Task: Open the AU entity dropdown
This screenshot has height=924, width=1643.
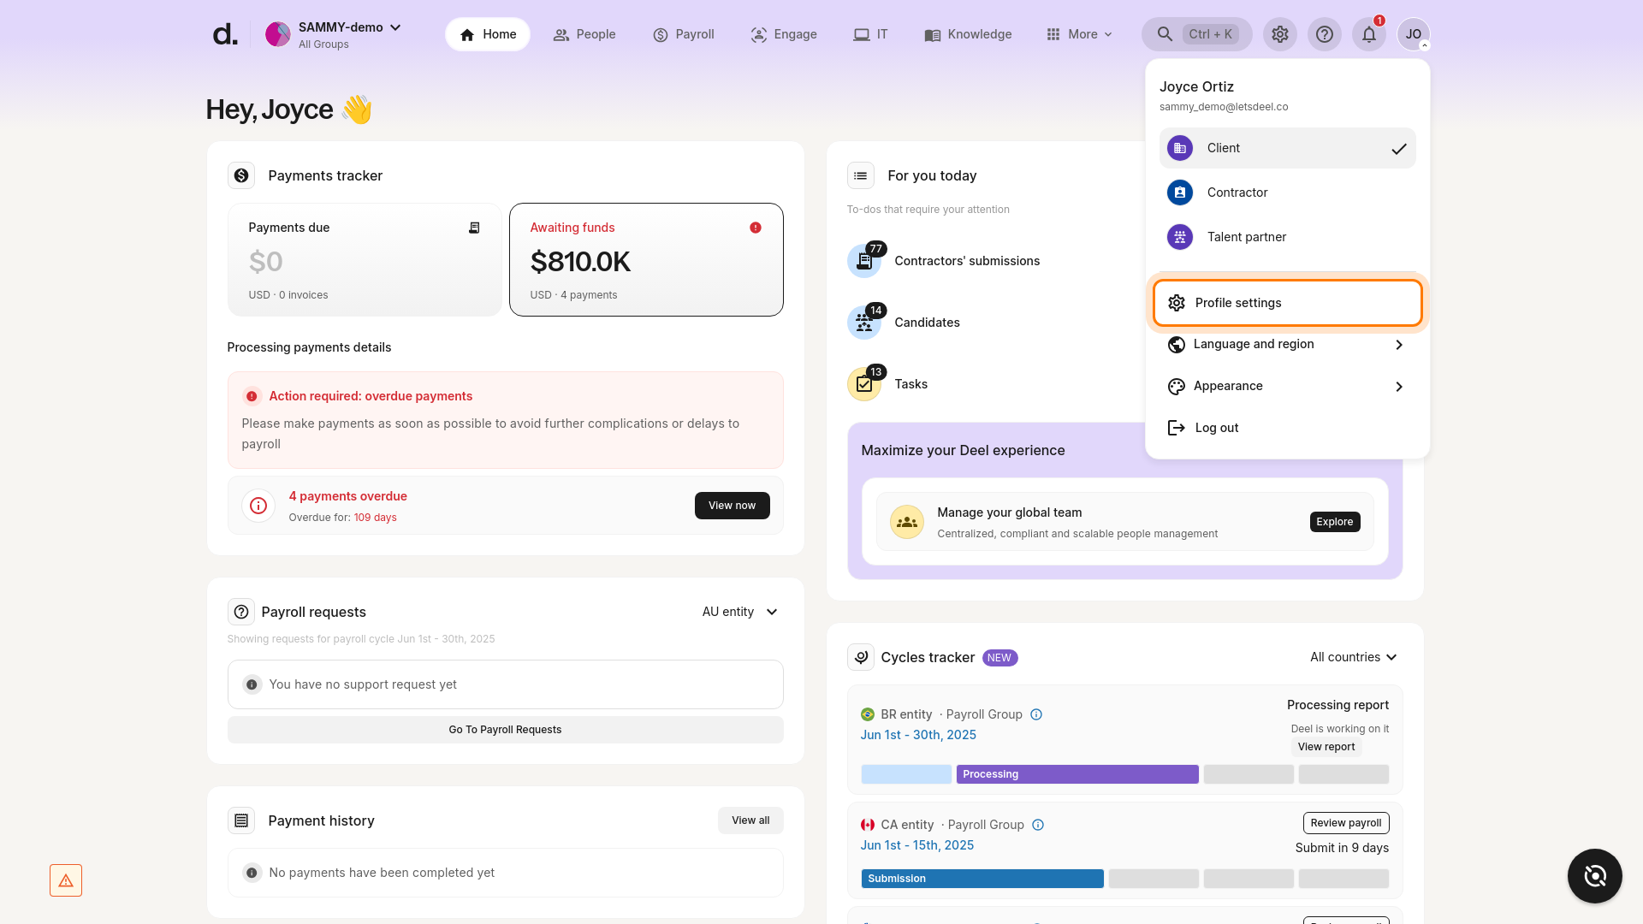Action: click(x=740, y=612)
